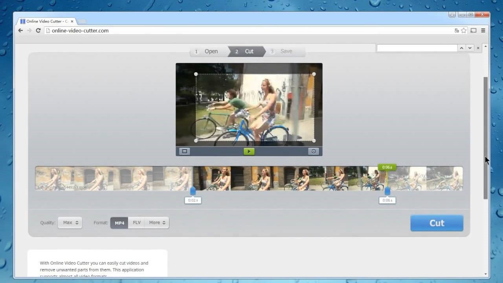Click the bottom-left crop corner handle
This screenshot has height=283, width=503.
pyautogui.click(x=196, y=140)
